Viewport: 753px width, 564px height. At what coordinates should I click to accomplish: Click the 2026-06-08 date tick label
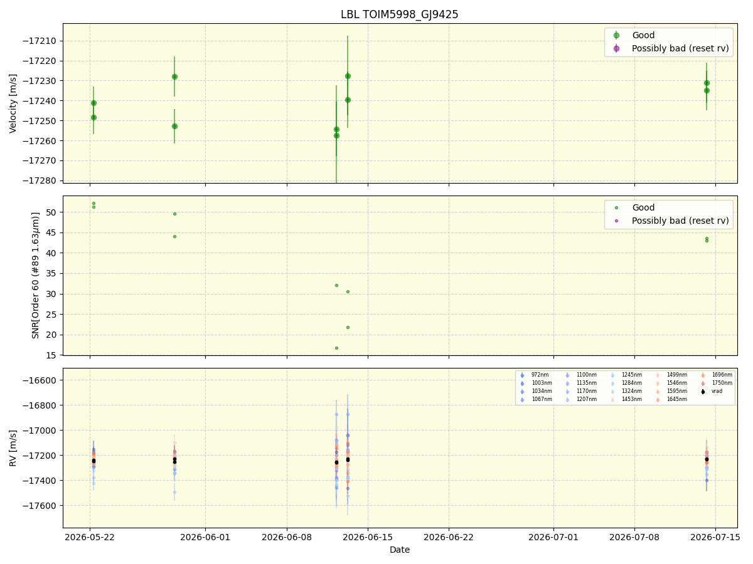coord(287,537)
